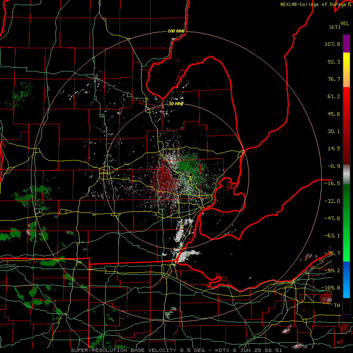Click the VEL legend heading
Screen dimensions: 353x353
coord(344,24)
